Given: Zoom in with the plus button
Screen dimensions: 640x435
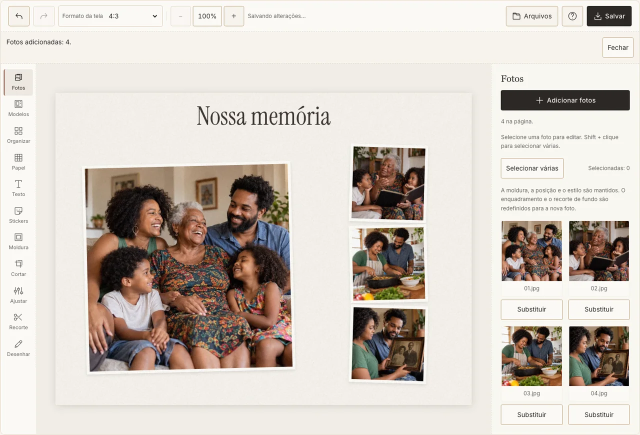Looking at the screenshot, I should tap(234, 16).
